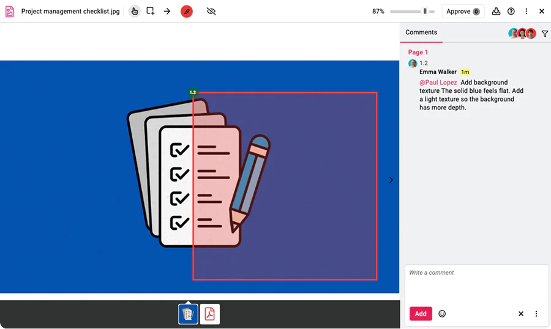Select the checklist image thumbnail
The image size is (551, 329).
tap(188, 314)
